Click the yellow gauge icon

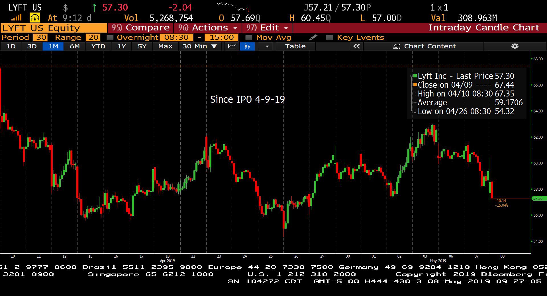click(35, 18)
